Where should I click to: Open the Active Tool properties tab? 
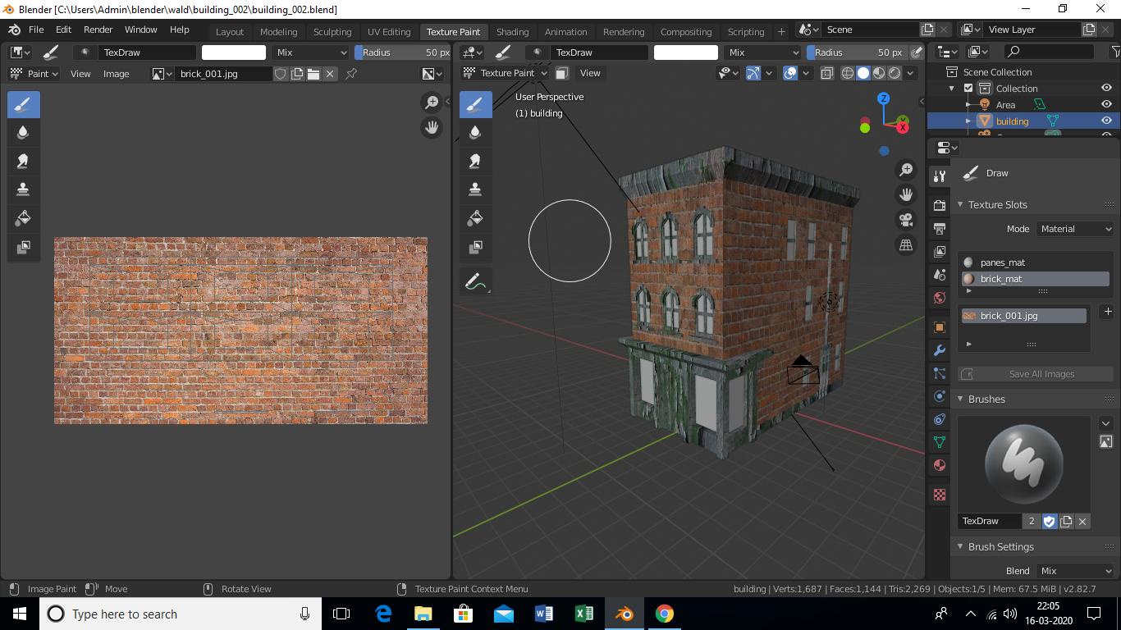940,176
